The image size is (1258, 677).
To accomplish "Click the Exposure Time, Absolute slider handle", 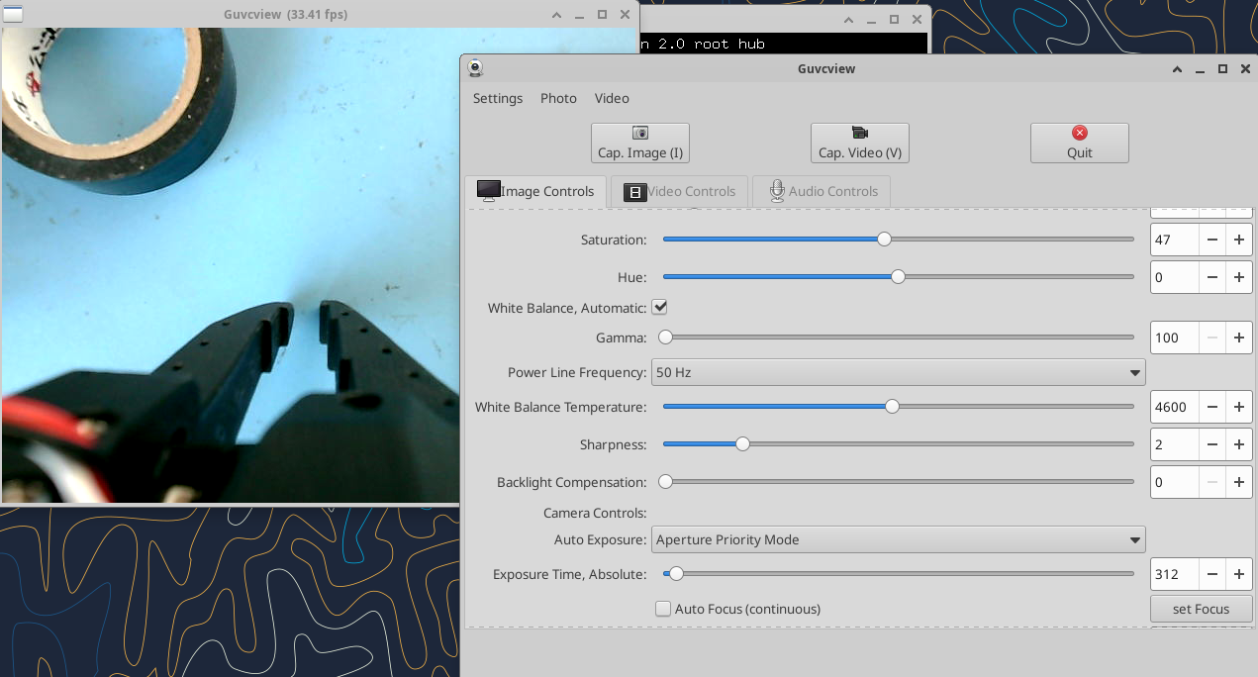I will coord(676,573).
